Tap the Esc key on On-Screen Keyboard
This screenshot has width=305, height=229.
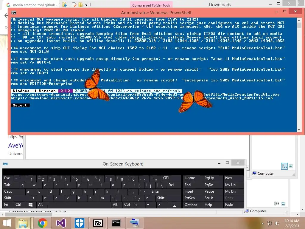[x=8, y=178]
